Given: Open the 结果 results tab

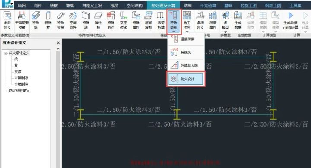Looking at the screenshot, I should [187, 6].
